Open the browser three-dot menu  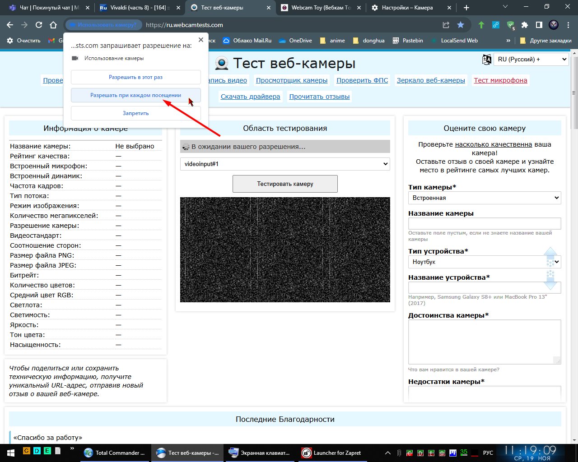pos(568,25)
